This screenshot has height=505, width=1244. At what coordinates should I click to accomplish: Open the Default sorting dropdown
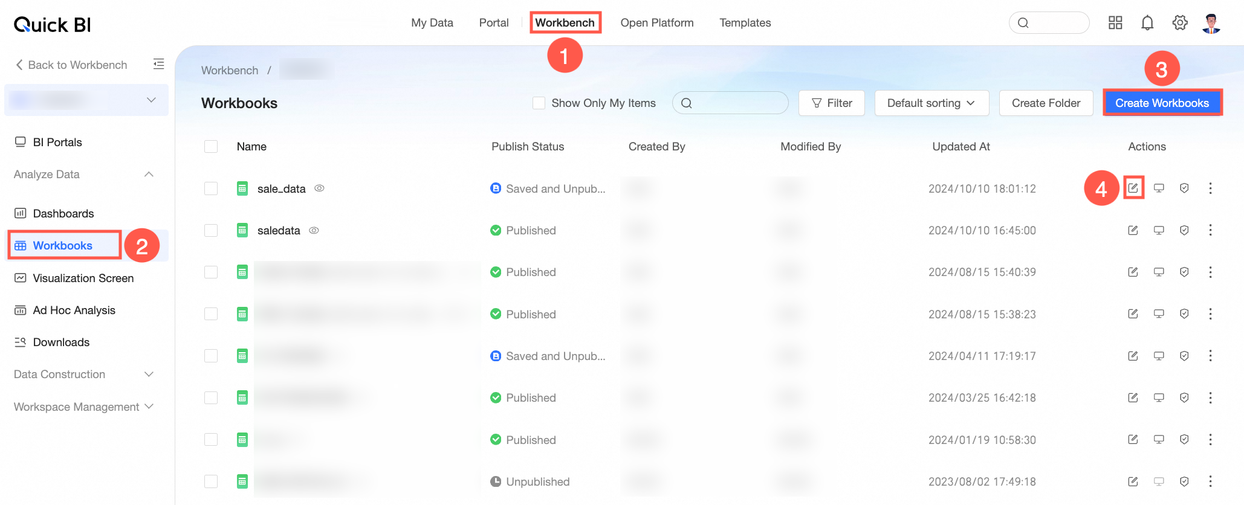(x=931, y=103)
